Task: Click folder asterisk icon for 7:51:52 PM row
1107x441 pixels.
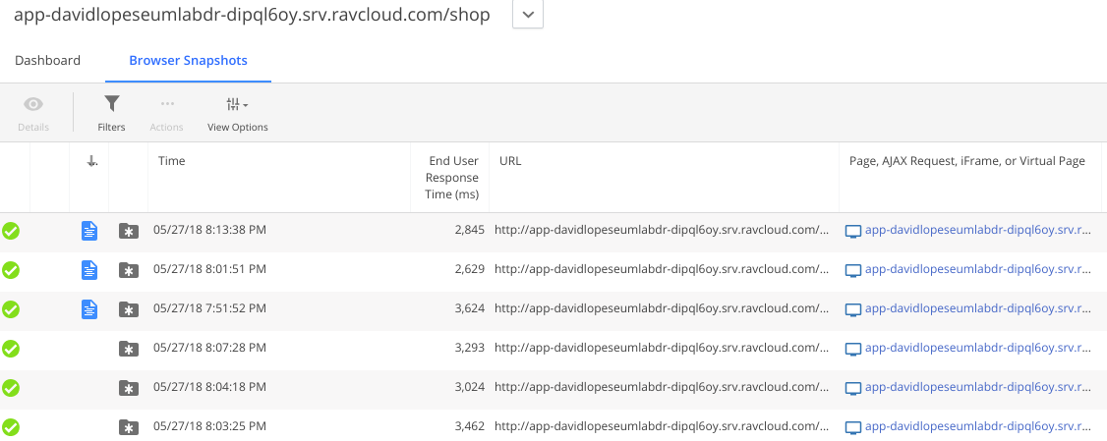Action: pos(128,309)
